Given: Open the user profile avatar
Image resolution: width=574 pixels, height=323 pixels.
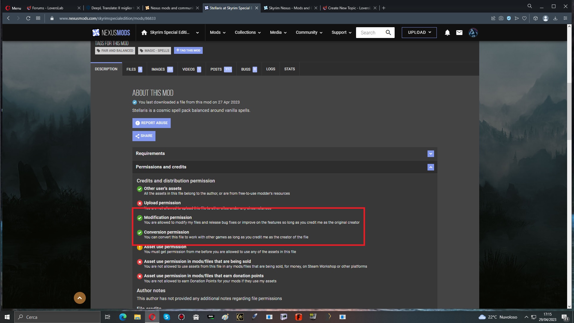Looking at the screenshot, I should click(x=473, y=33).
